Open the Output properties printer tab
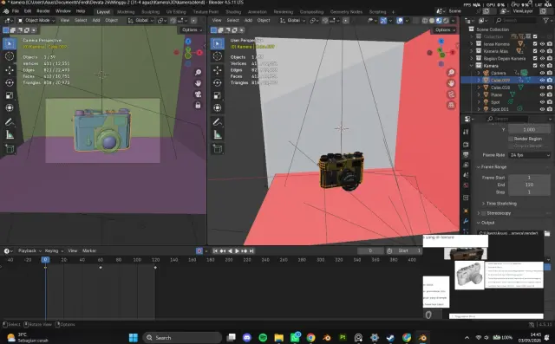Image resolution: width=555 pixels, height=344 pixels. coord(466,155)
